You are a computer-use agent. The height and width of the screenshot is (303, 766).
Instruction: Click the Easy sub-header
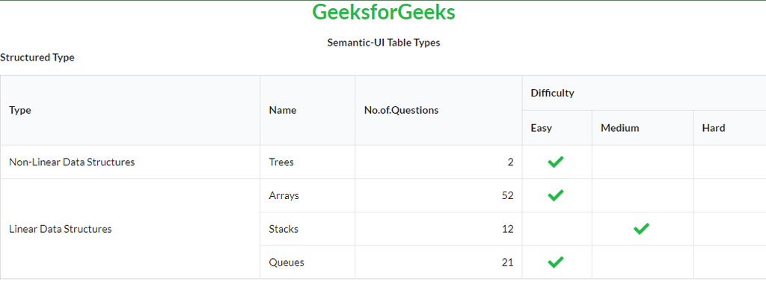point(541,128)
